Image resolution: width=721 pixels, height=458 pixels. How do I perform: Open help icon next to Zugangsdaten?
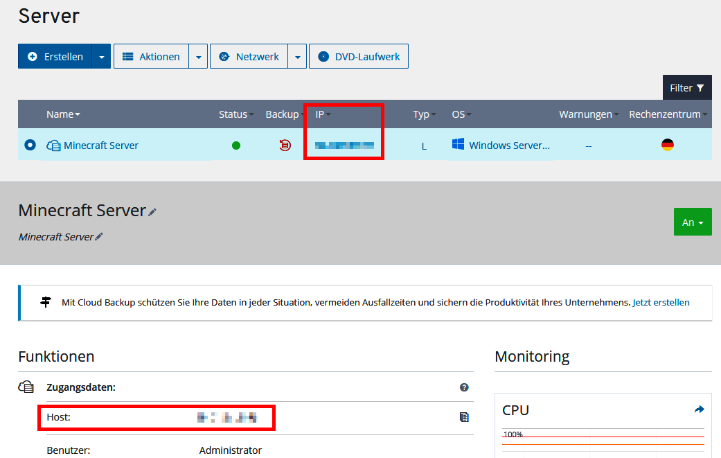tap(464, 387)
